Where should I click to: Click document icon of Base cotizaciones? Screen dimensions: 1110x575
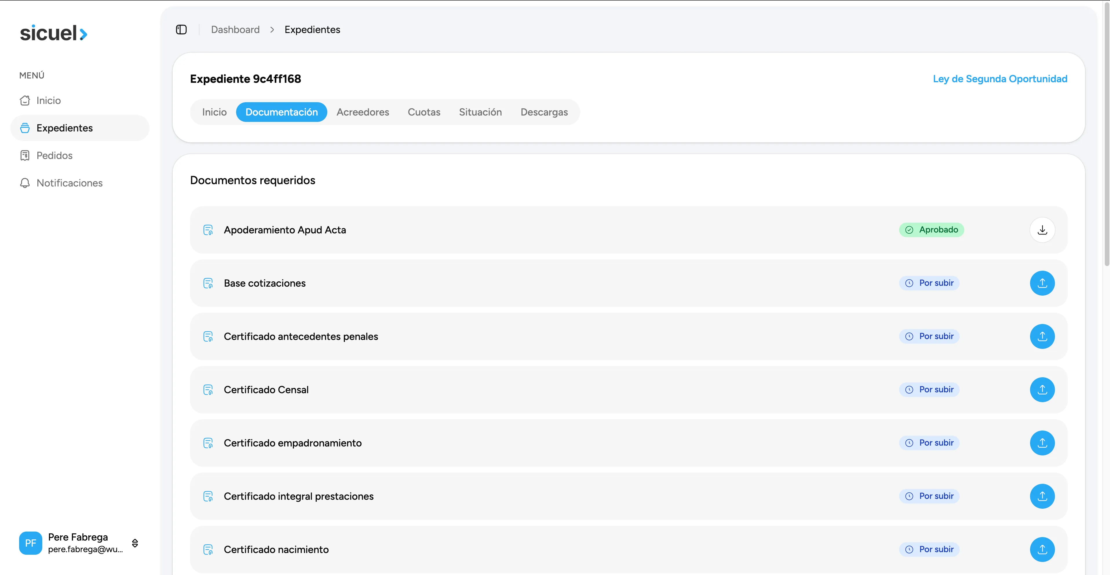[x=208, y=283]
